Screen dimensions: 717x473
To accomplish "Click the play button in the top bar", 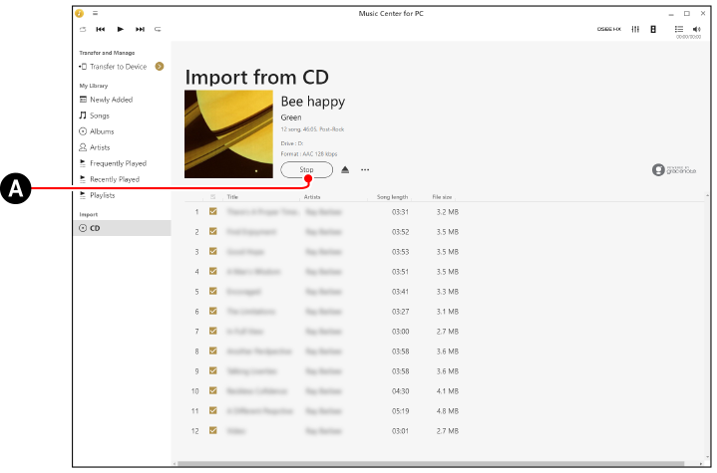I will [x=121, y=30].
